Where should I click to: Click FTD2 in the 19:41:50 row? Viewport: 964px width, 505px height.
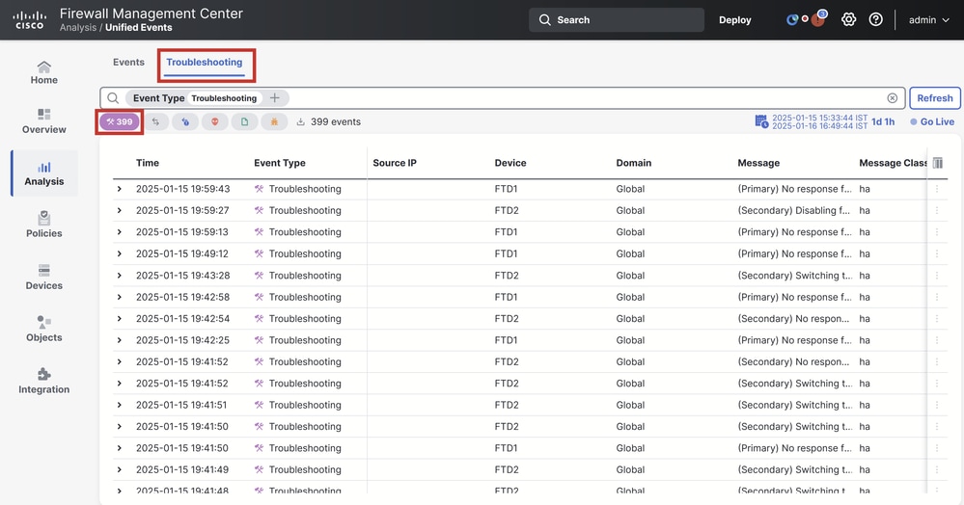click(506, 426)
